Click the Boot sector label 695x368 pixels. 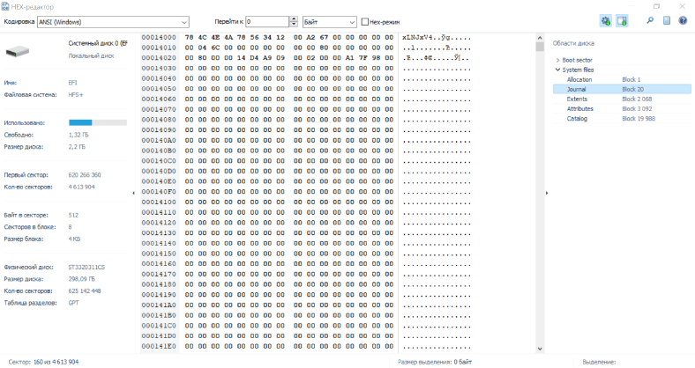(577, 60)
